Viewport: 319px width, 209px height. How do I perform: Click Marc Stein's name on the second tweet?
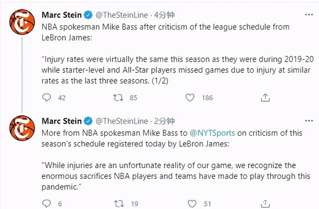coord(60,121)
